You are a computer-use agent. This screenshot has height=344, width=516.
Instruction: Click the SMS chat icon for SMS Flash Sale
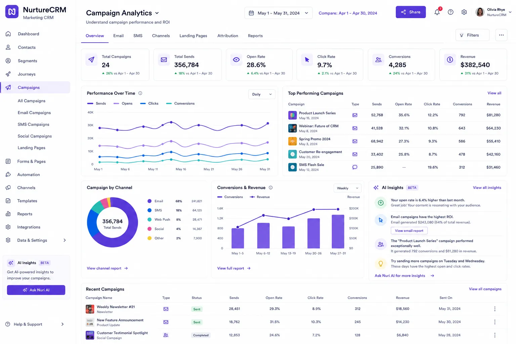[x=355, y=167]
